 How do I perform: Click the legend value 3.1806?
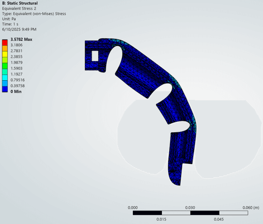[16, 45]
